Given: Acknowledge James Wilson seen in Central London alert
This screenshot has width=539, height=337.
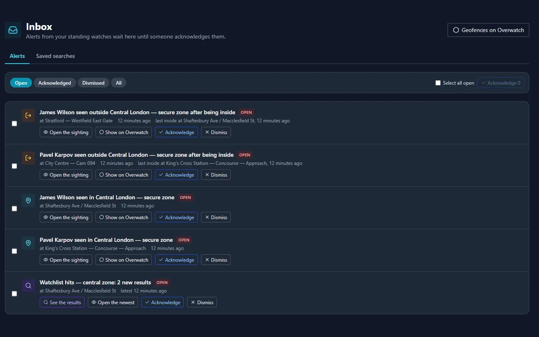Looking at the screenshot, I should pos(176,217).
